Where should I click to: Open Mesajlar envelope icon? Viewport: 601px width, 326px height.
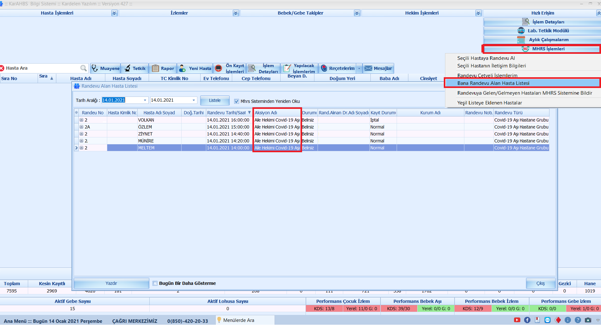[x=368, y=68]
